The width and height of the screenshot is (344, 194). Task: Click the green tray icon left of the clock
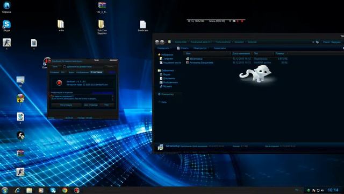pos(309,190)
